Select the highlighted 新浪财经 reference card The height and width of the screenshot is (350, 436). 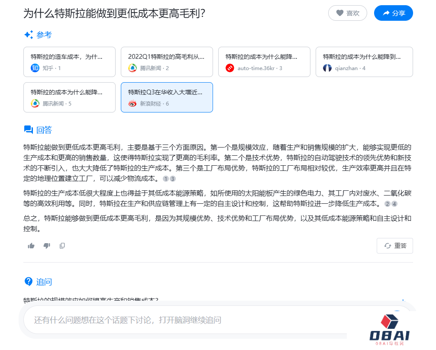click(167, 97)
